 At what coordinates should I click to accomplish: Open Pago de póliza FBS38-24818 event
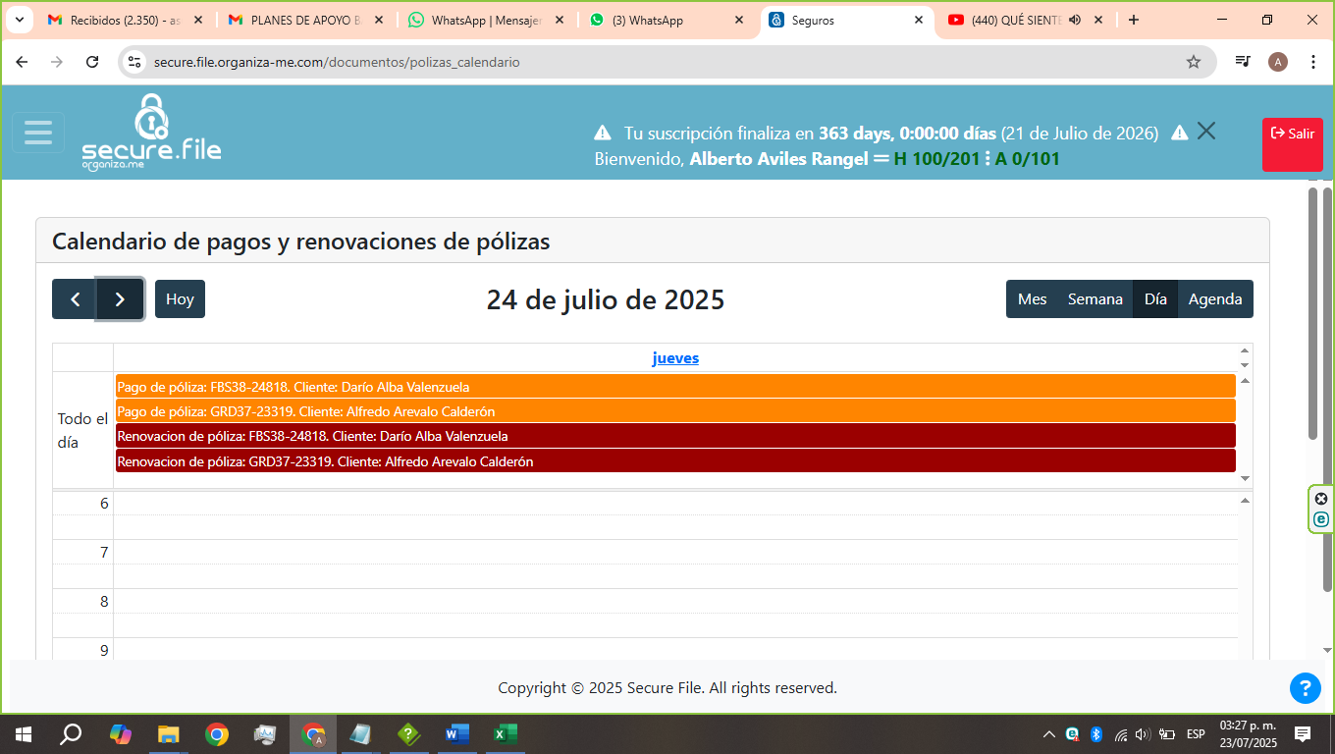point(675,387)
